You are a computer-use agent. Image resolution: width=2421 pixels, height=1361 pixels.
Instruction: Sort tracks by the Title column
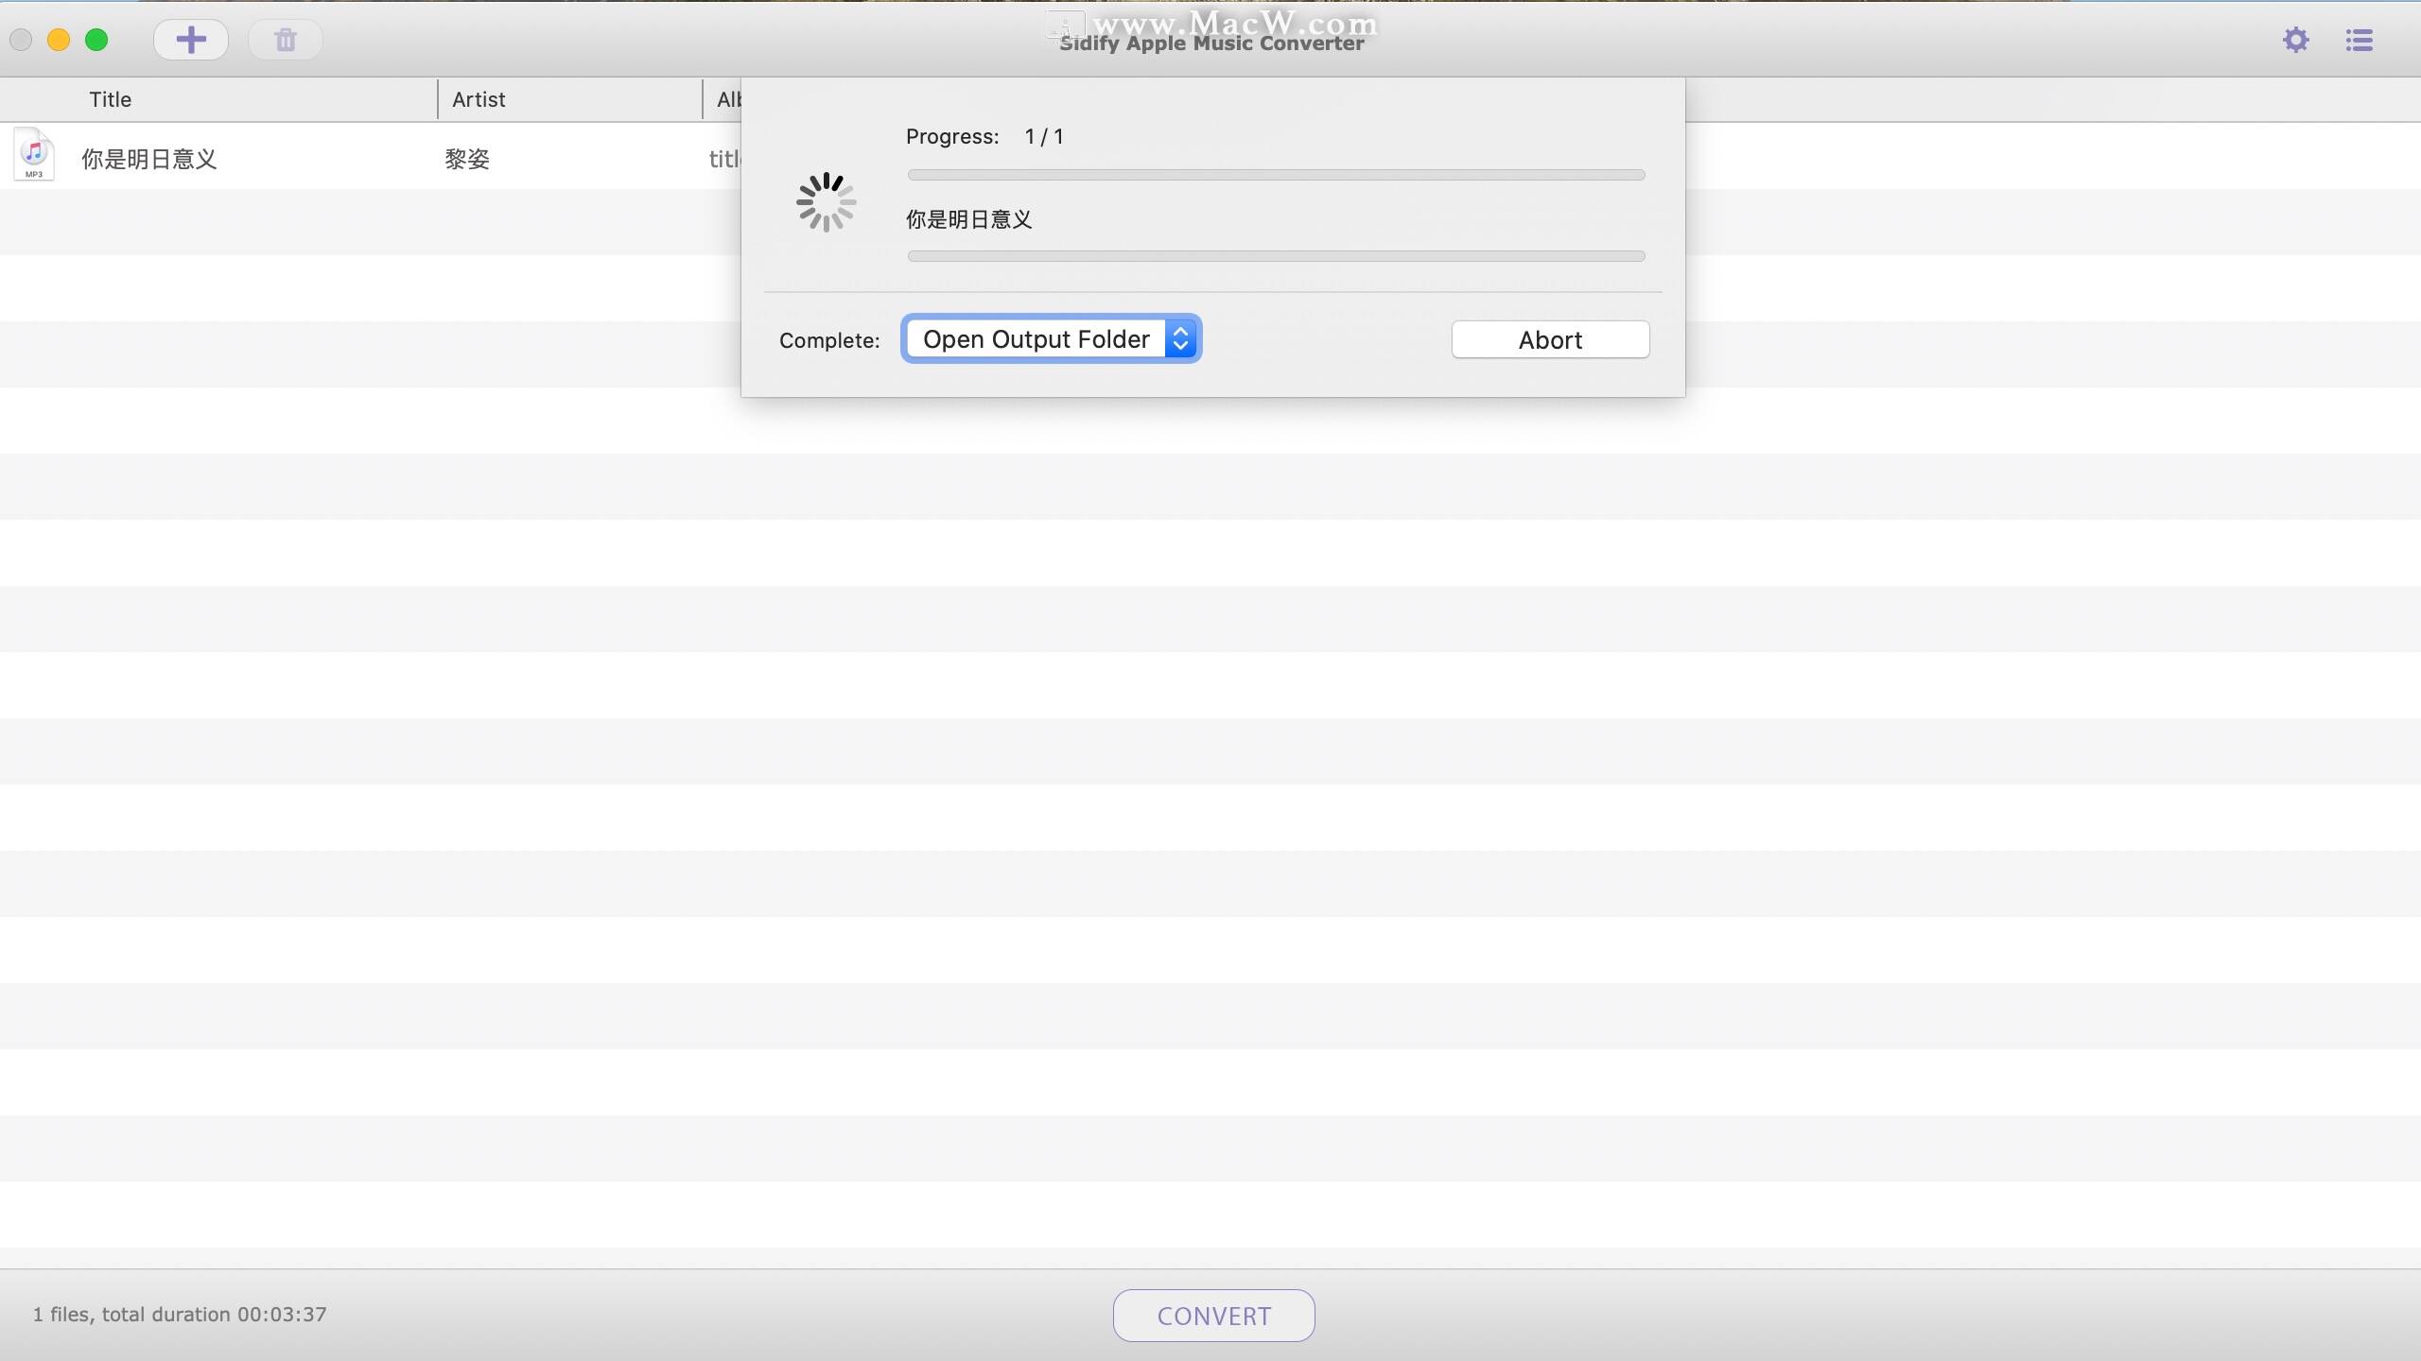click(111, 99)
